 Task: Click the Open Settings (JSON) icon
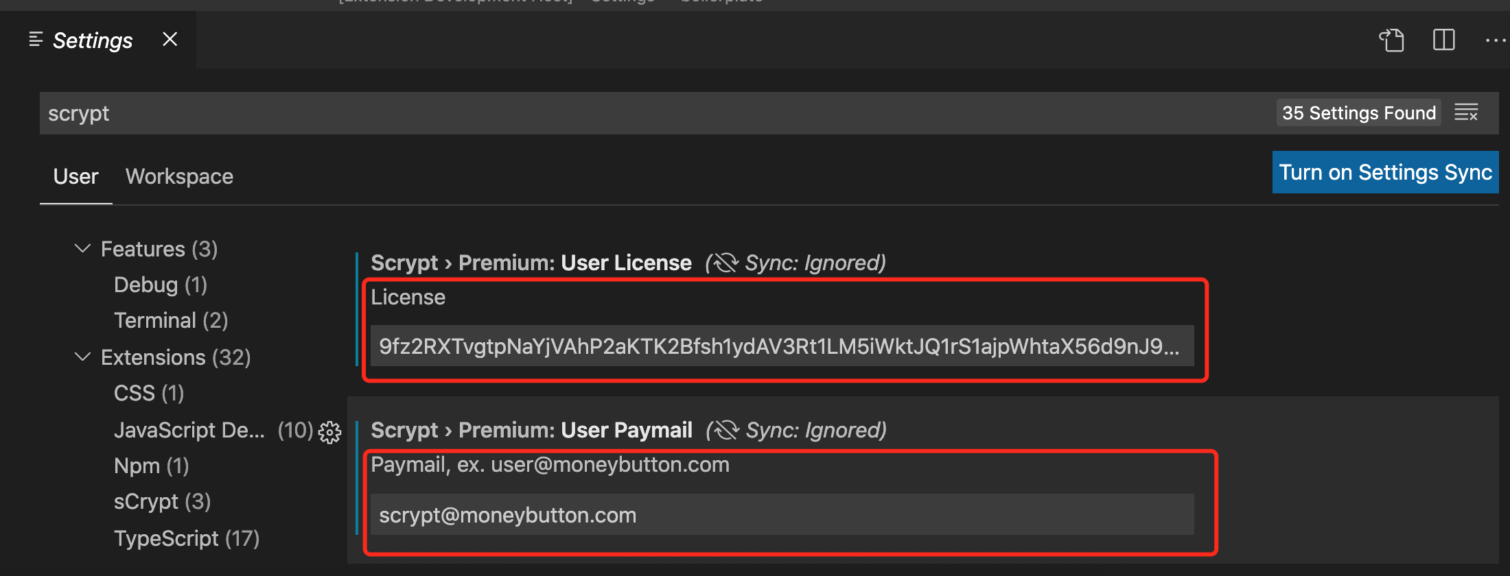coord(1391,40)
